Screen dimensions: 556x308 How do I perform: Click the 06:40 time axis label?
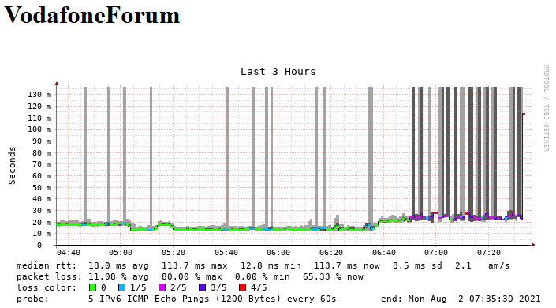click(x=384, y=253)
